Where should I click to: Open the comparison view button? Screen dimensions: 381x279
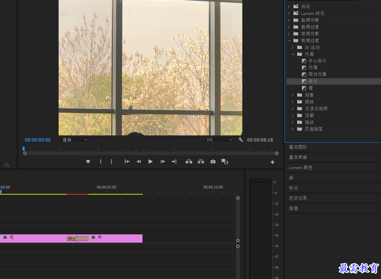click(x=225, y=162)
